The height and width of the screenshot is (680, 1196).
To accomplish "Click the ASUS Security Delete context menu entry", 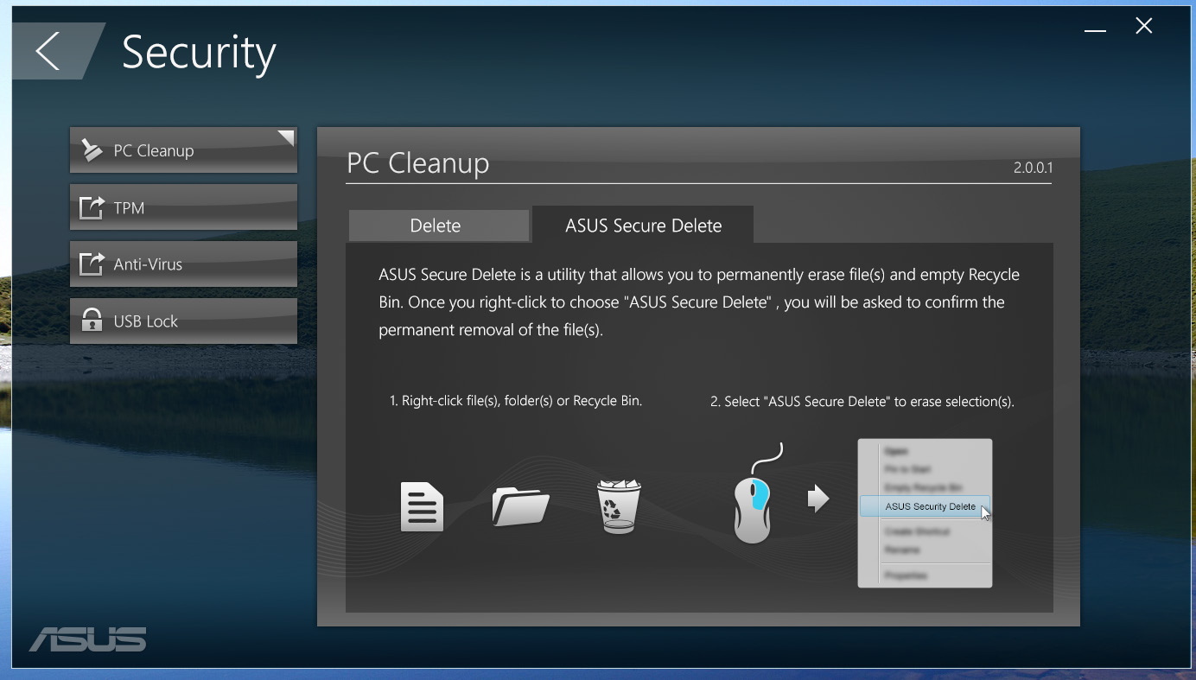I will [x=925, y=507].
